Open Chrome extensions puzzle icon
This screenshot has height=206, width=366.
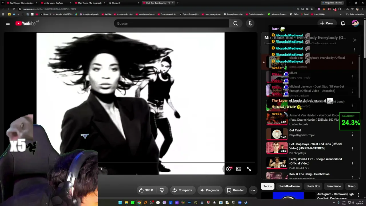tap(340, 9)
